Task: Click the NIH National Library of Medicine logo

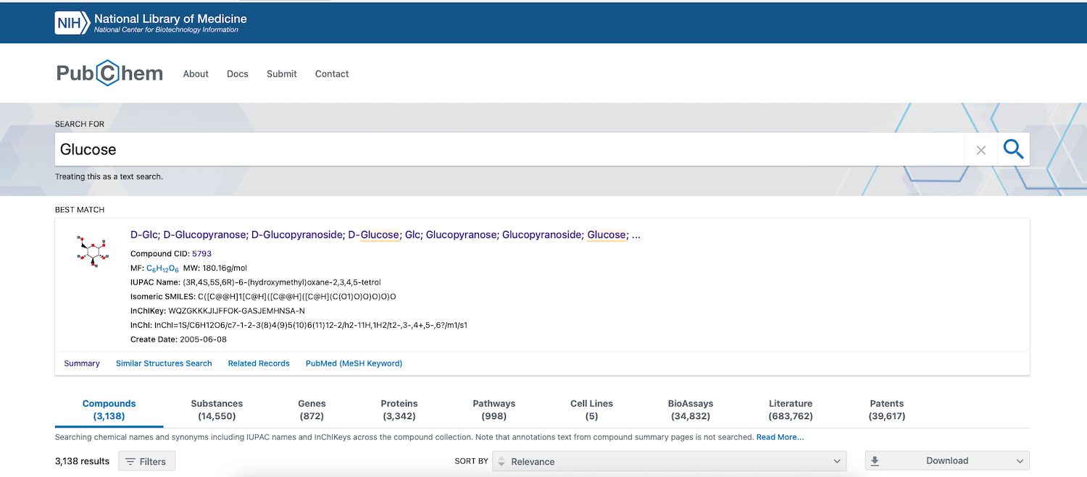Action: tap(151, 22)
